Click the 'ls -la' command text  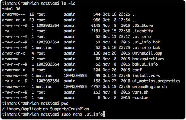[x=68, y=3]
